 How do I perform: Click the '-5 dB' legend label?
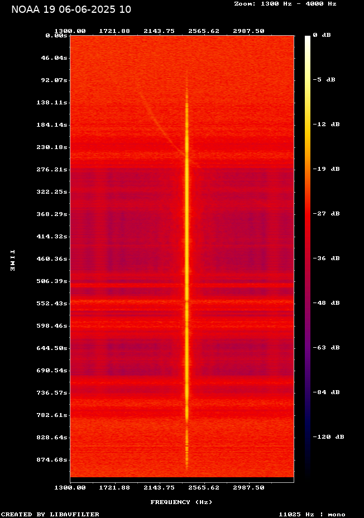click(324, 80)
